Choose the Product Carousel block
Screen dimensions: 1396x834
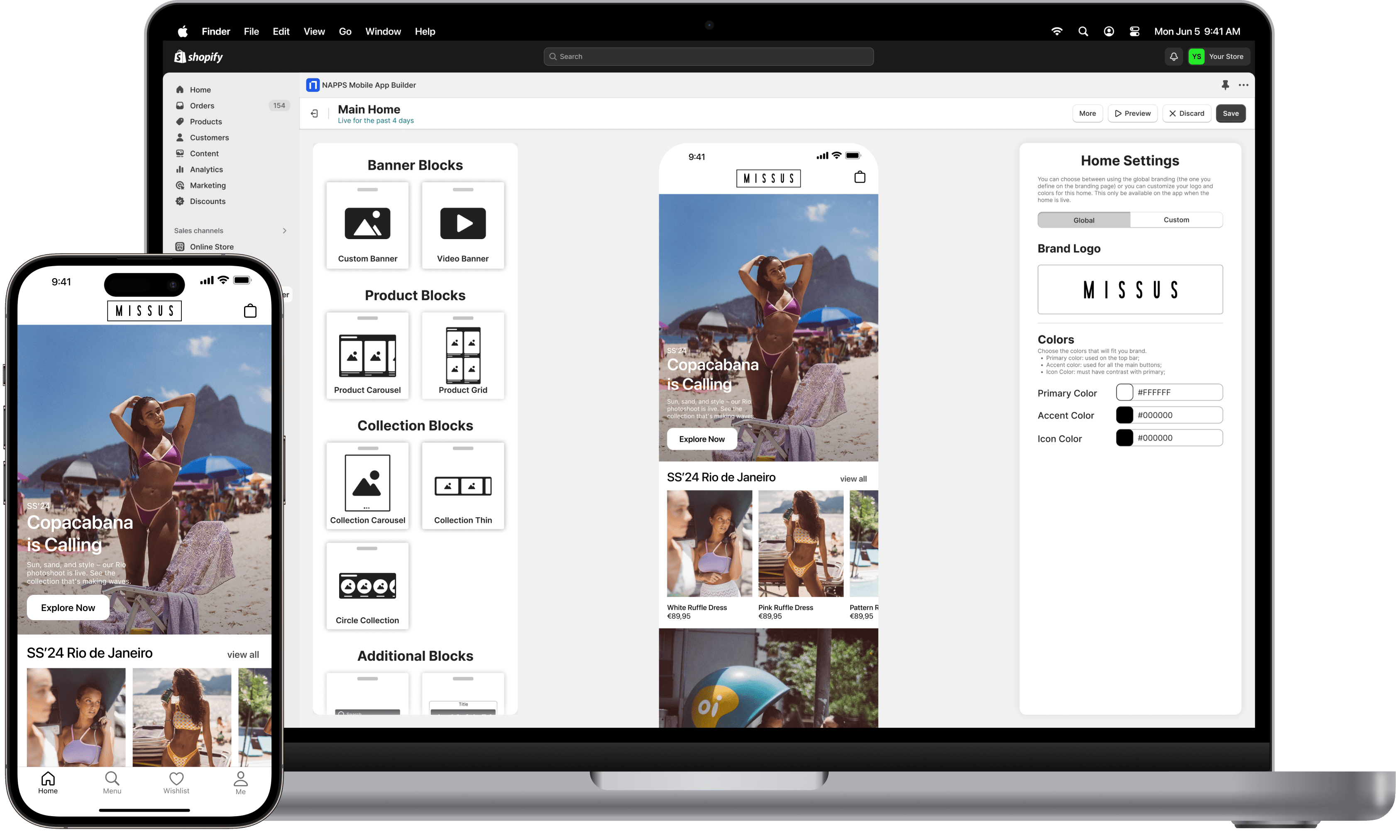click(367, 356)
